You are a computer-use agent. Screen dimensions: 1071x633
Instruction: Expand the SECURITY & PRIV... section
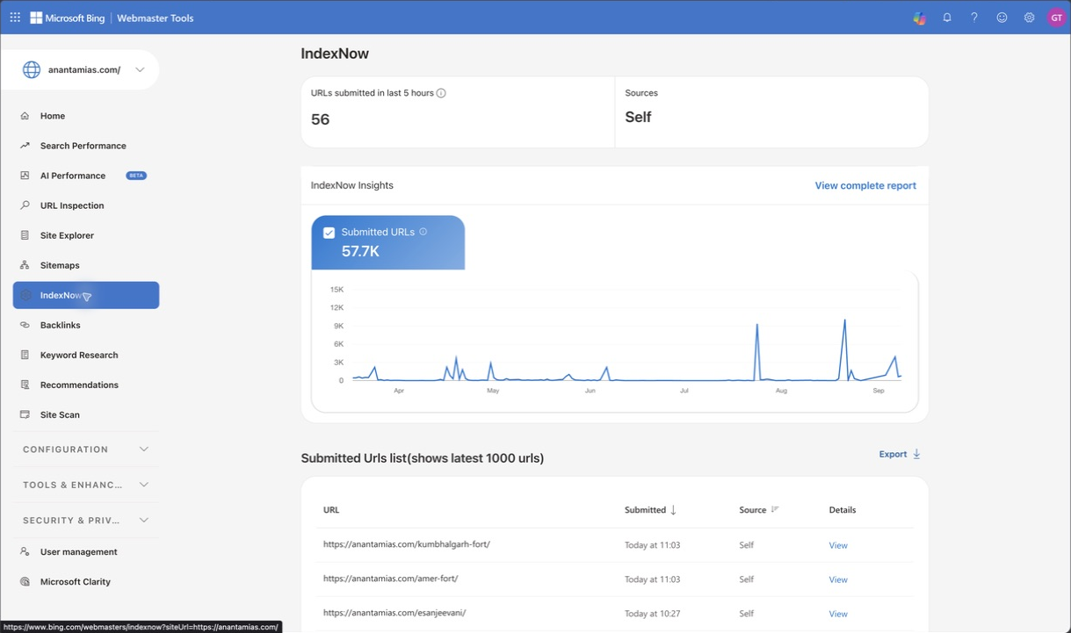click(x=86, y=521)
